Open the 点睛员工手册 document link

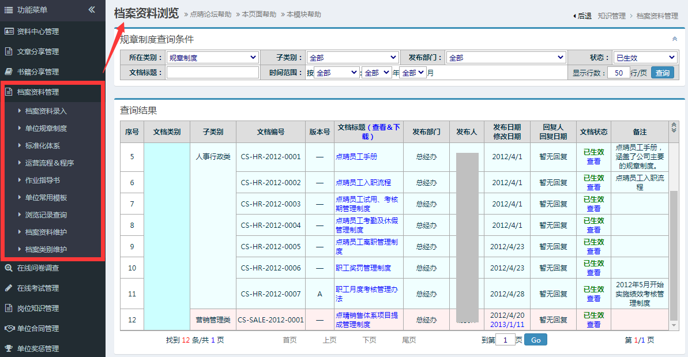pyautogui.click(x=356, y=157)
